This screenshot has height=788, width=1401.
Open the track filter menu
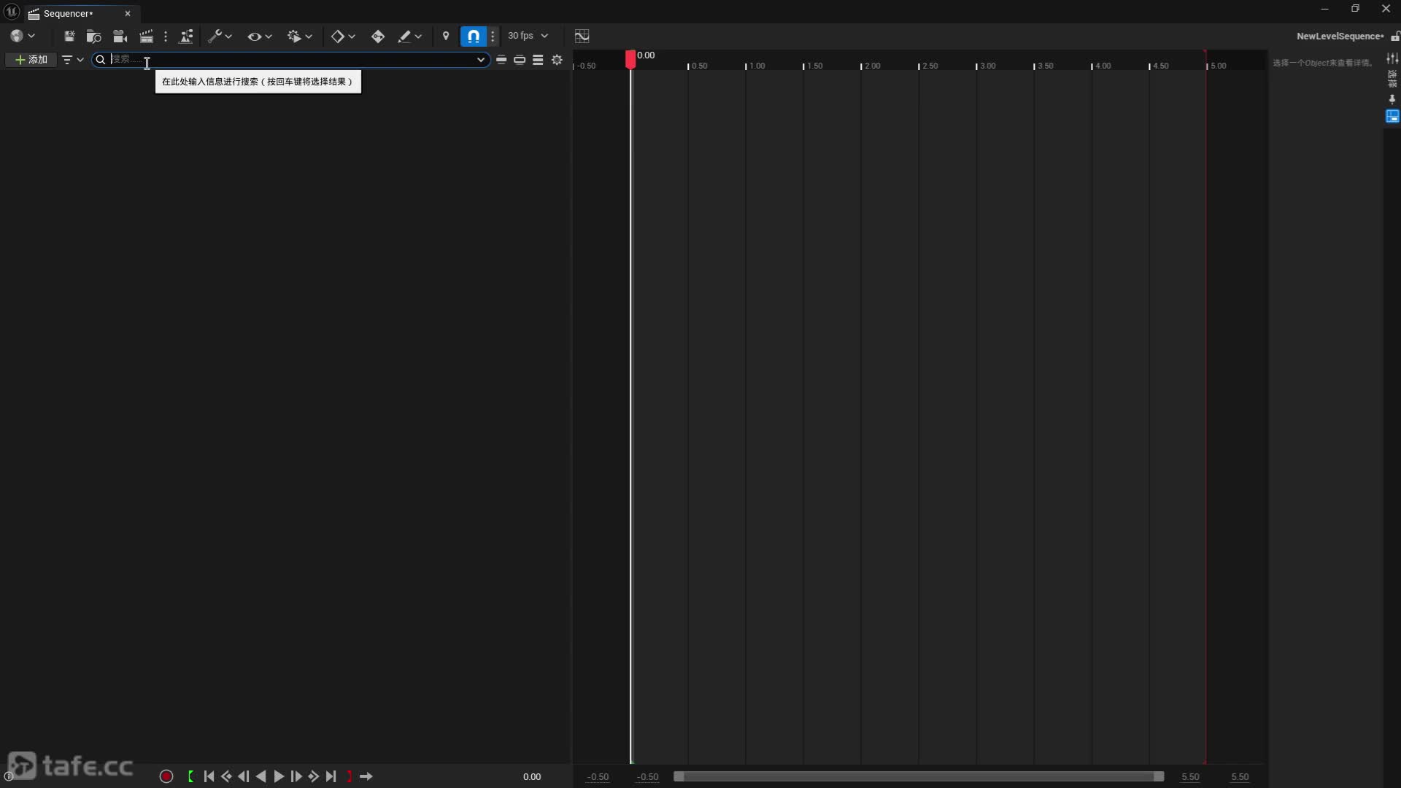pyautogui.click(x=72, y=60)
